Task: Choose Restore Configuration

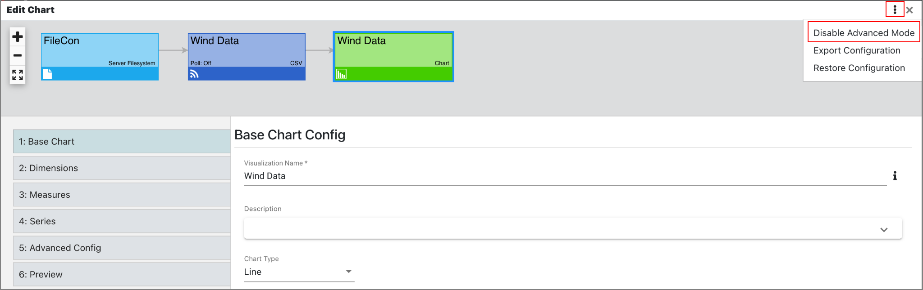Action: click(x=859, y=67)
